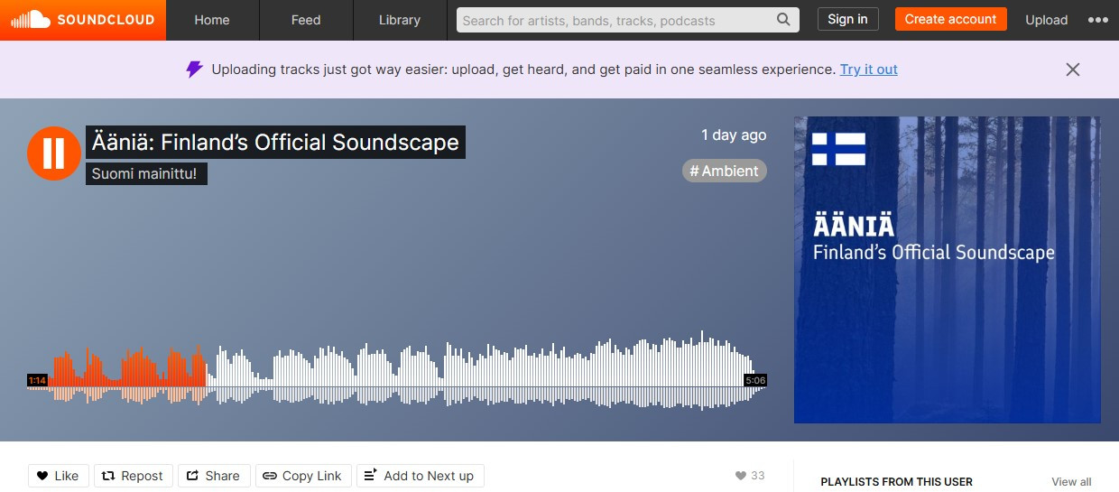Open the three-dots more menu
This screenshot has height=492, width=1119.
point(1097,20)
